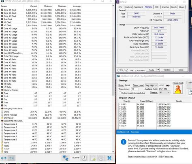This screenshot has height=164, width=192.
Task: Click the yellow bolt icon beside Vcore
Action: [2, 143]
